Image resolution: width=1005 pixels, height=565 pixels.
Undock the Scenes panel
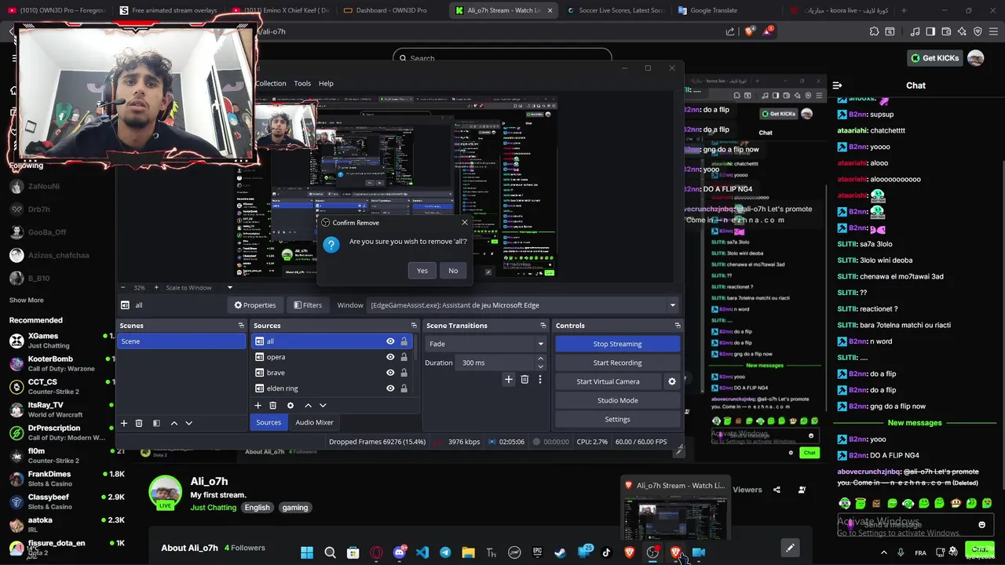[x=241, y=326]
